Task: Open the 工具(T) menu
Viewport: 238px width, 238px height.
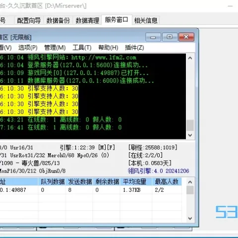Action: pos(82,48)
